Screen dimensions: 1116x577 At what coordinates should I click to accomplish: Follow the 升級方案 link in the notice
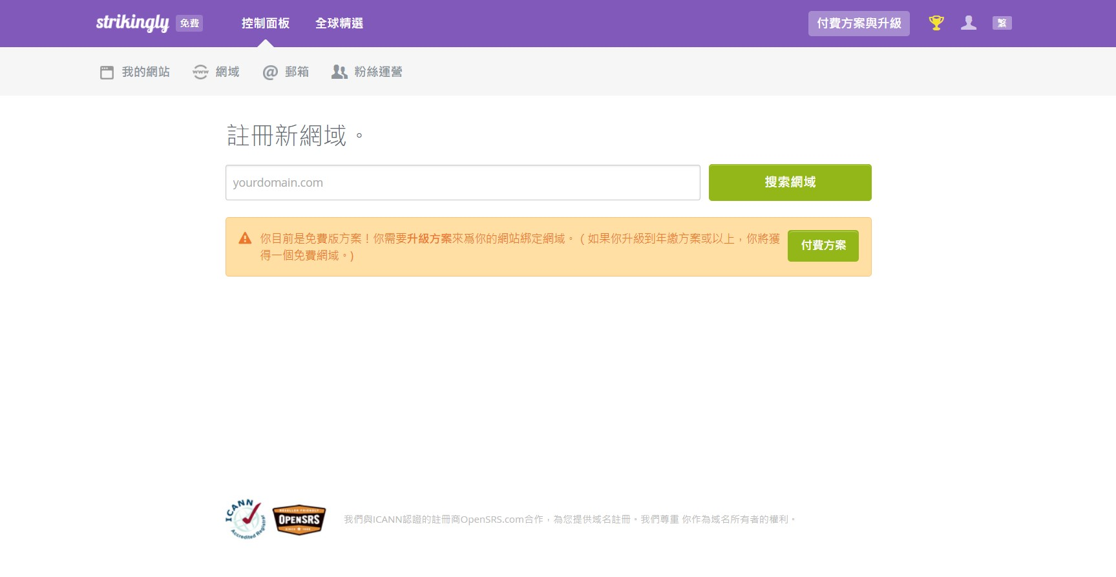pyautogui.click(x=429, y=238)
